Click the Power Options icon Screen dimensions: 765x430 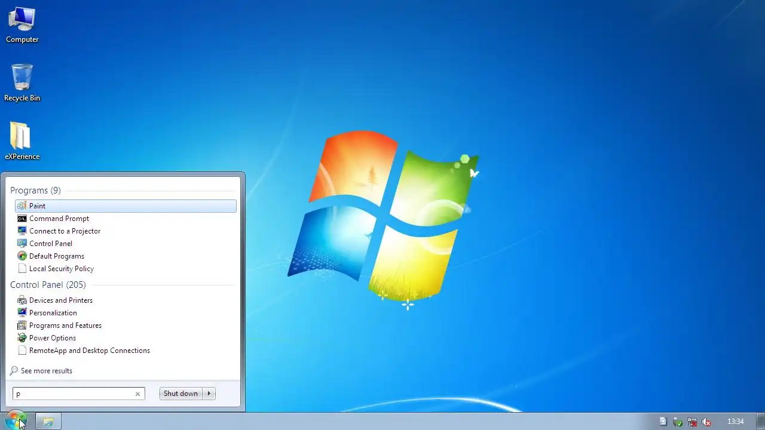(22, 338)
